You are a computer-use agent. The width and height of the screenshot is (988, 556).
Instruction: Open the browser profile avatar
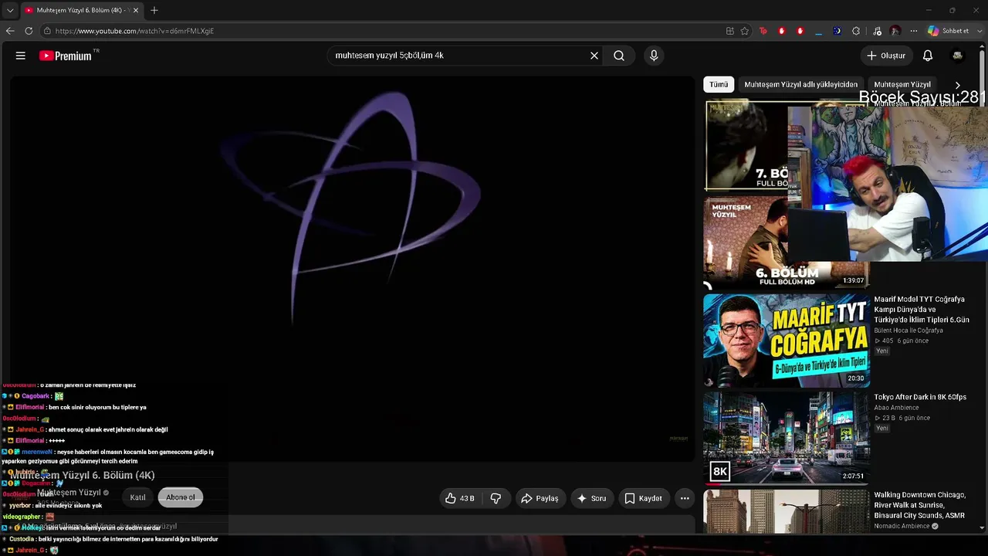click(x=895, y=31)
